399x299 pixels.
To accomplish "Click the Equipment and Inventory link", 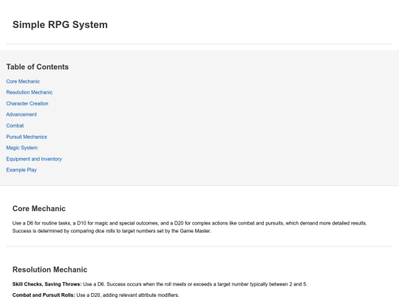I will tap(34, 159).
